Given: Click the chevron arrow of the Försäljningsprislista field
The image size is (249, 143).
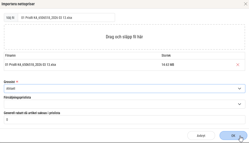Looking at the screenshot, I should tap(240, 104).
